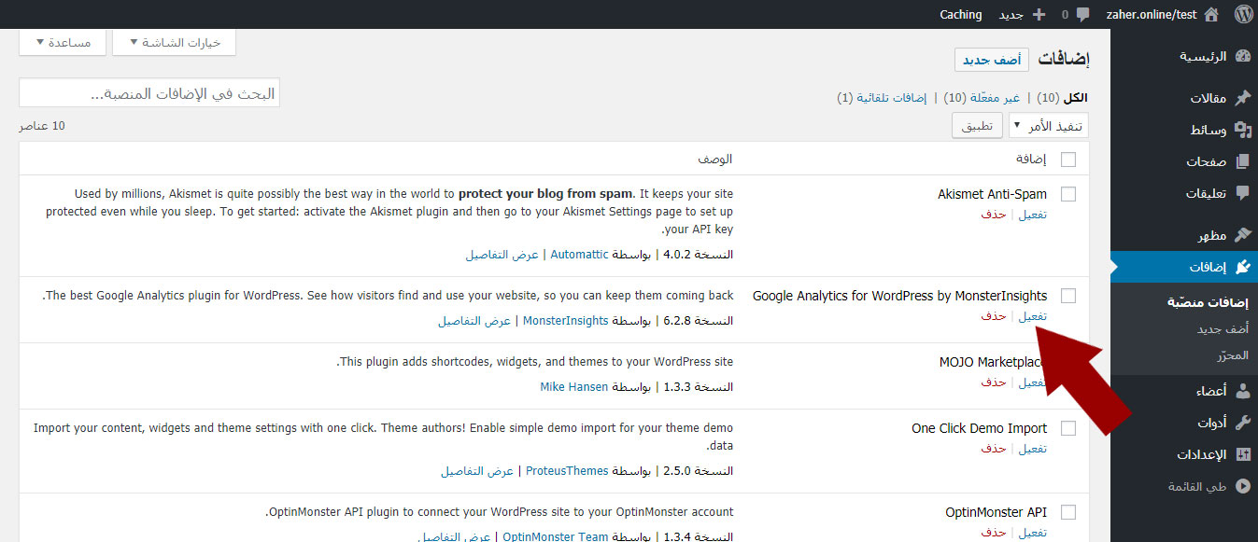Click the OptinMonster API plugin name

coord(996,512)
